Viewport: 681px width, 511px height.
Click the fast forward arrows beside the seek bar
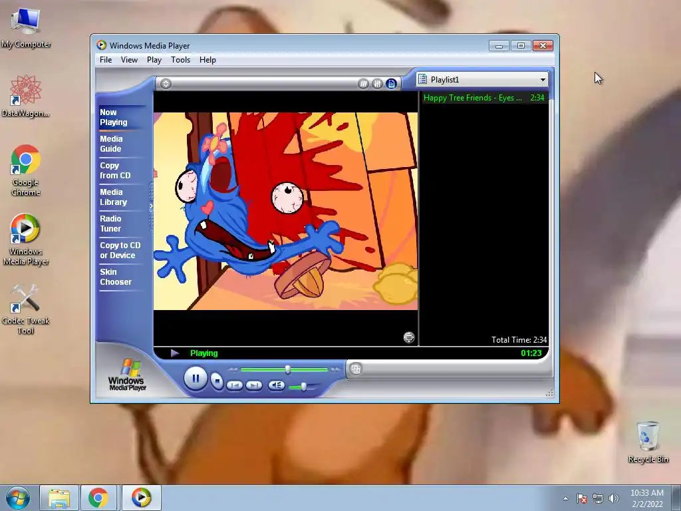(x=335, y=370)
